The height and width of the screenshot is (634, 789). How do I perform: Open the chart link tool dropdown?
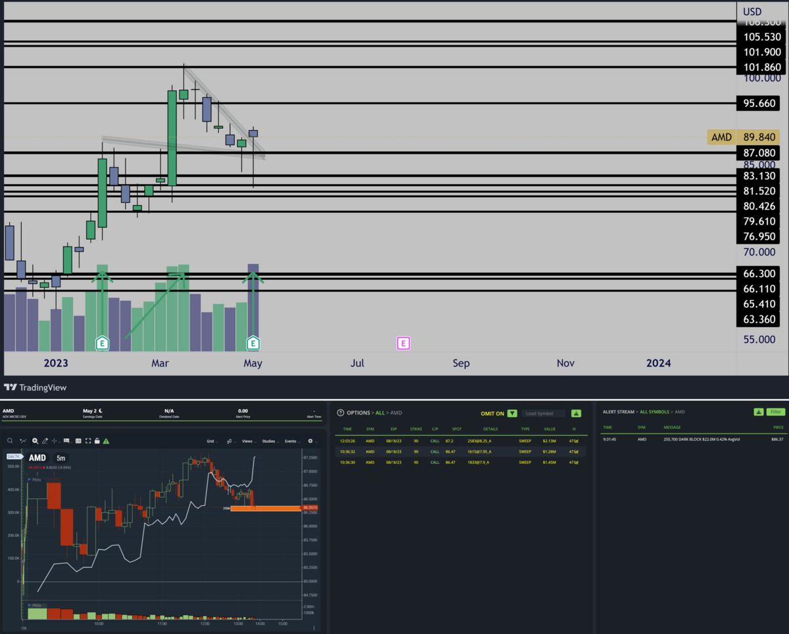tap(231, 442)
